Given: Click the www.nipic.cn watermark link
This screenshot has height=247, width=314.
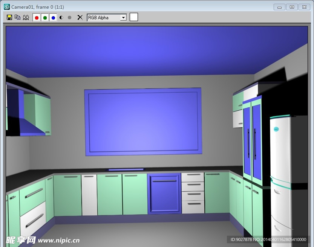Looking at the screenshot, I should (58, 240).
